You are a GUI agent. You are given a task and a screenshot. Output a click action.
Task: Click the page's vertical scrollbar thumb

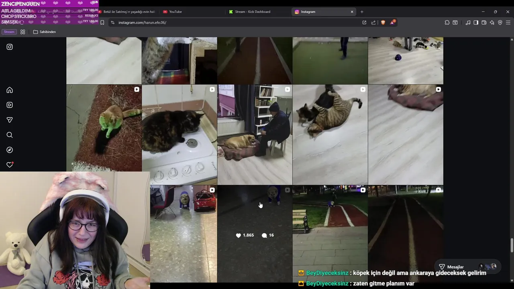pyautogui.click(x=512, y=245)
